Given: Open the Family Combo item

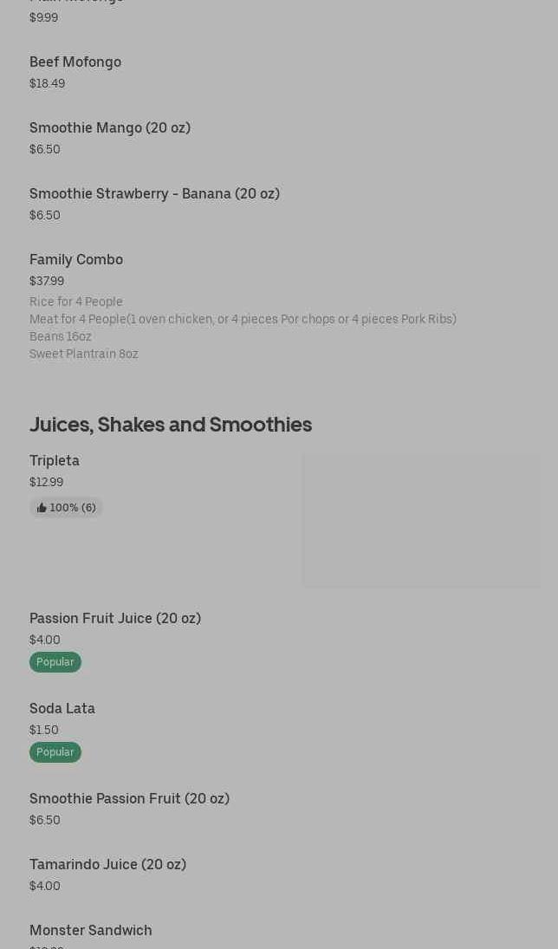Looking at the screenshot, I should click(x=76, y=260).
